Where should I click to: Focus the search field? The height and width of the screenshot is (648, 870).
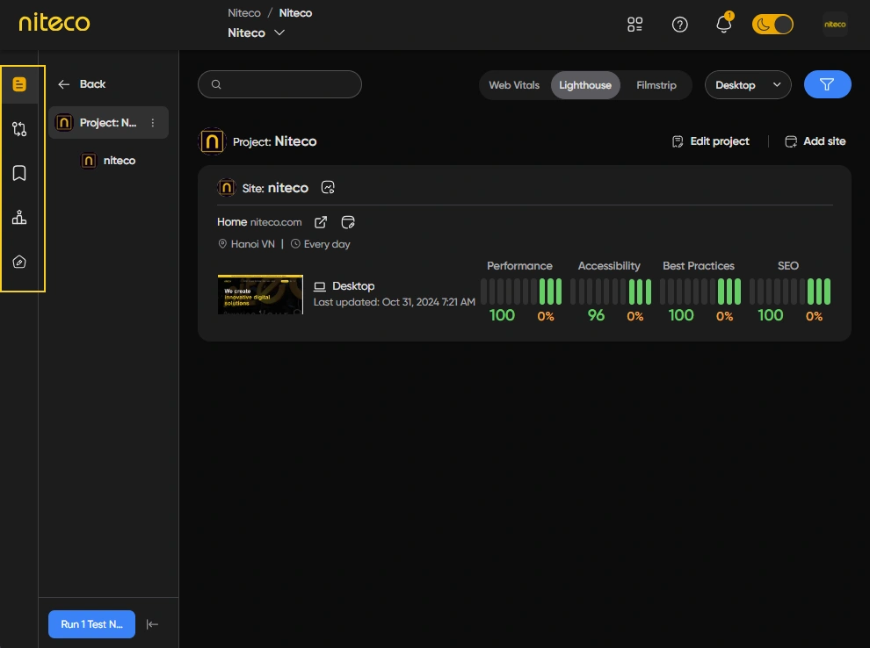[x=279, y=84]
